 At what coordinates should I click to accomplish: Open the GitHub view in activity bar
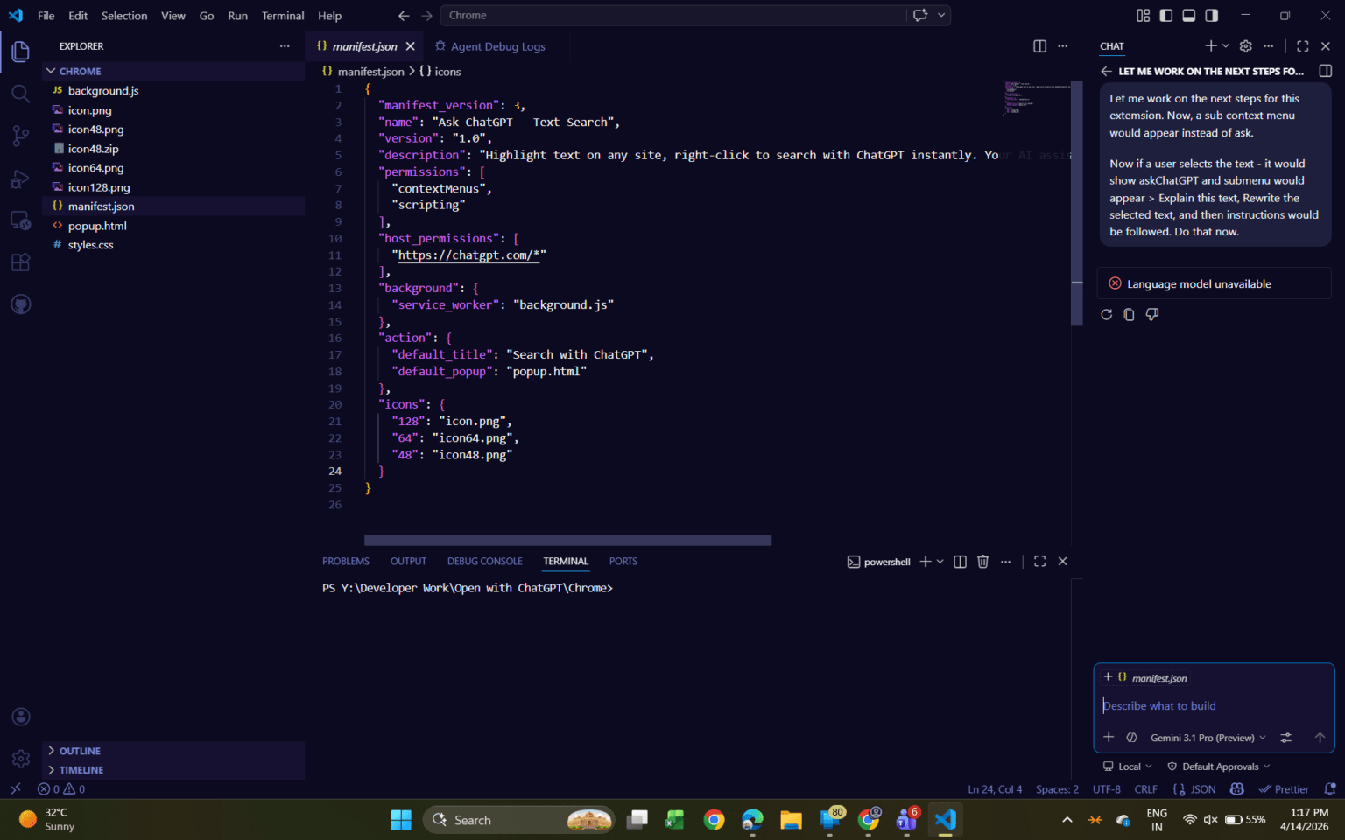pos(21,304)
